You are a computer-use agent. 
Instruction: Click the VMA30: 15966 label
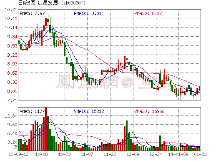tap(149, 111)
